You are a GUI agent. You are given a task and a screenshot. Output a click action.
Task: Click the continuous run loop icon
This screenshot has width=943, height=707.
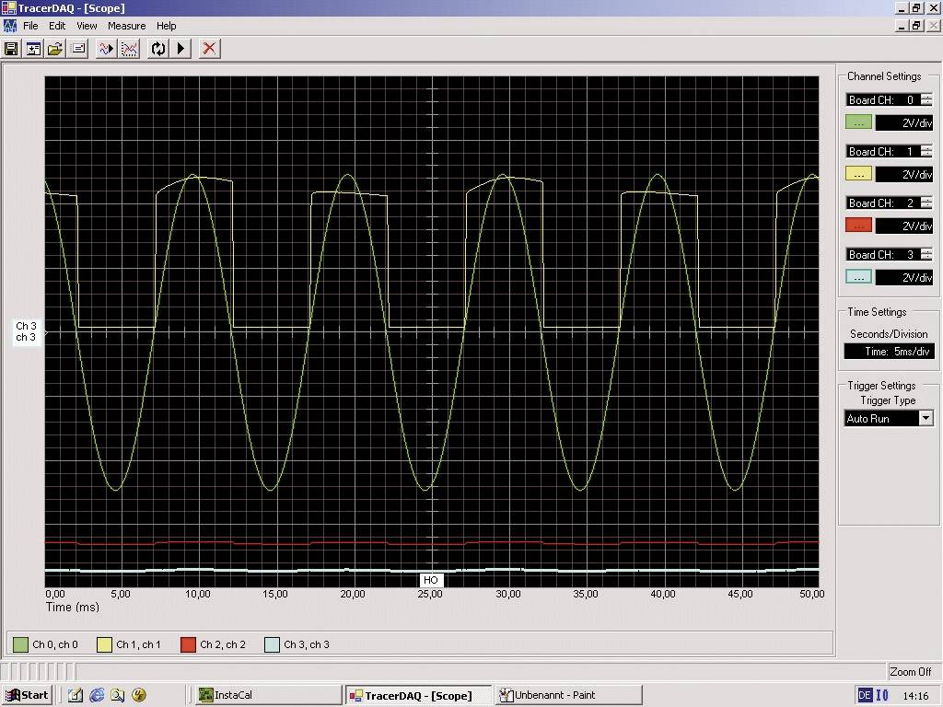[x=157, y=49]
